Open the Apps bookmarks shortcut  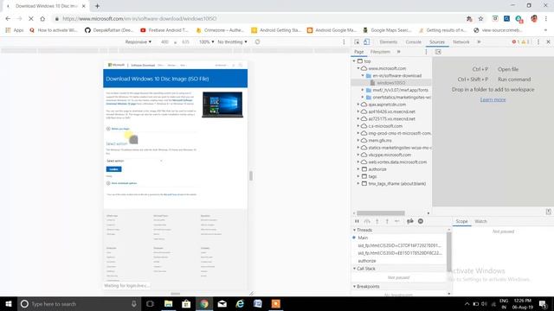click(x=15, y=30)
